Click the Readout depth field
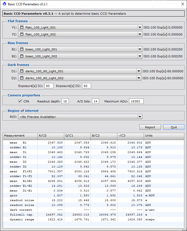187x231 pixels. [65, 101]
